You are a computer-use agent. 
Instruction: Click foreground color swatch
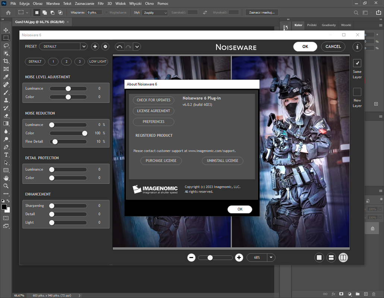pyautogui.click(x=4, y=207)
